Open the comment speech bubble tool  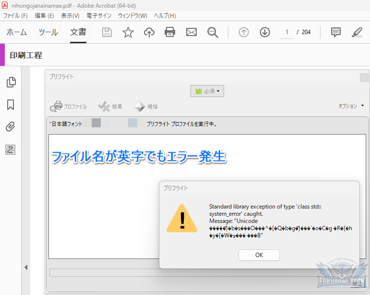[x=335, y=32]
